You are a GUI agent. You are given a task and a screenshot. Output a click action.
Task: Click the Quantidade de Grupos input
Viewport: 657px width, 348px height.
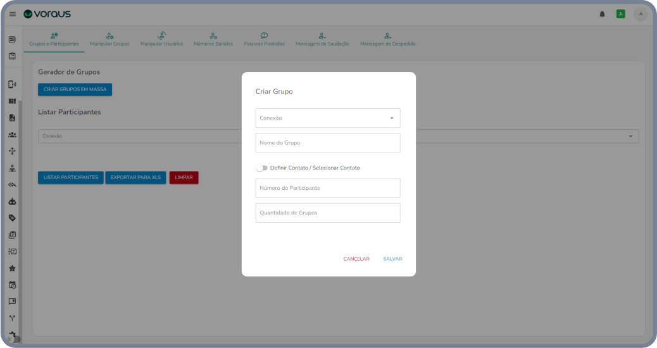[328, 213]
